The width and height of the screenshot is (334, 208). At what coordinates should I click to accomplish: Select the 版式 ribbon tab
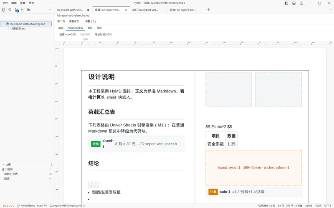[61, 28]
